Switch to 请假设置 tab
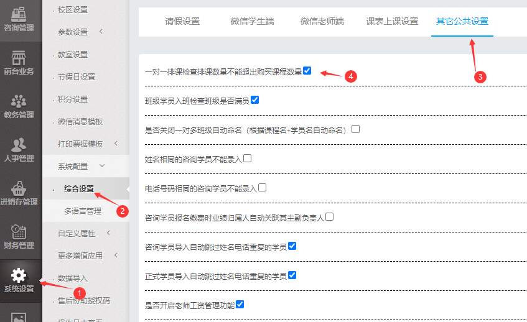 [x=182, y=22]
